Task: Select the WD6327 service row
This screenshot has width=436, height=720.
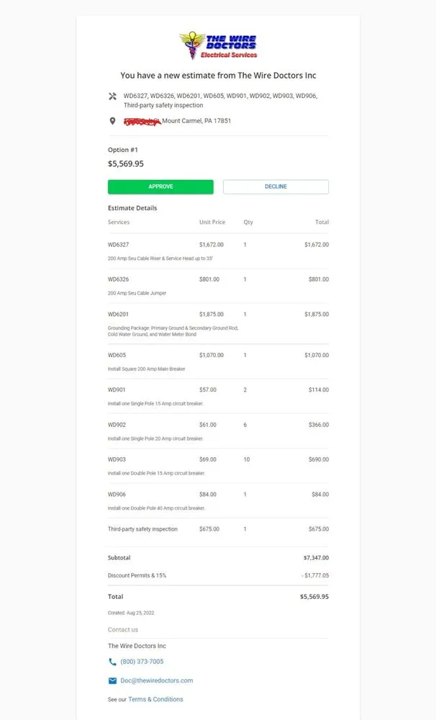Action: point(218,251)
